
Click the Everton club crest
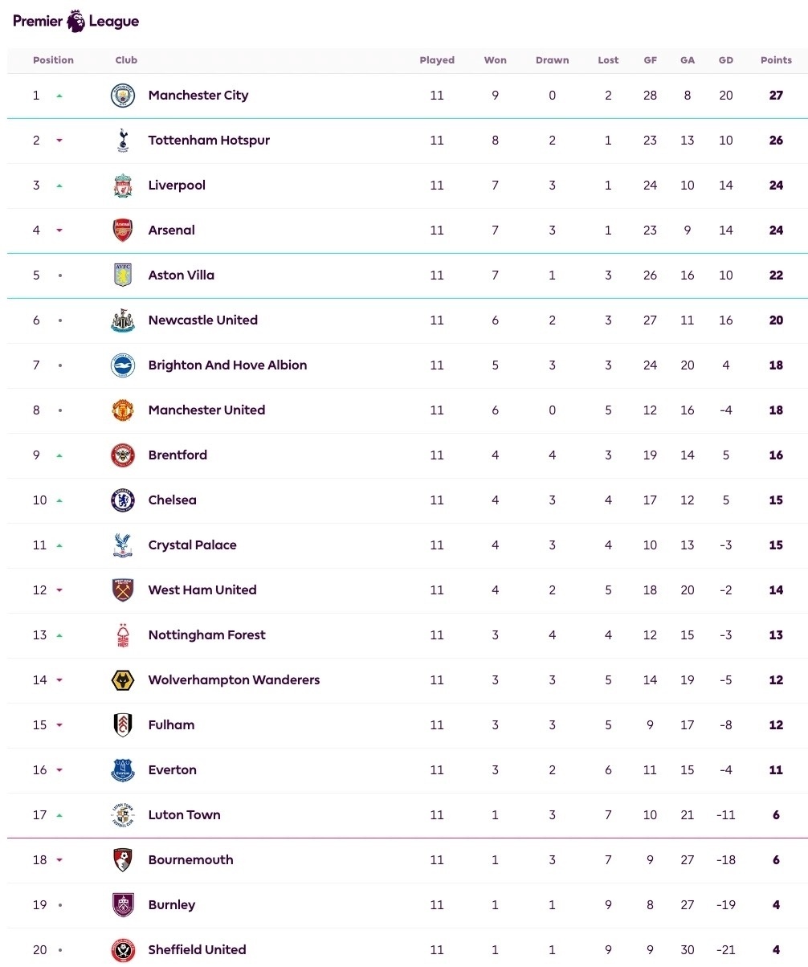point(123,770)
